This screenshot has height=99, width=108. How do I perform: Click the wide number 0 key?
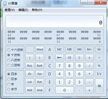click(x=64, y=90)
